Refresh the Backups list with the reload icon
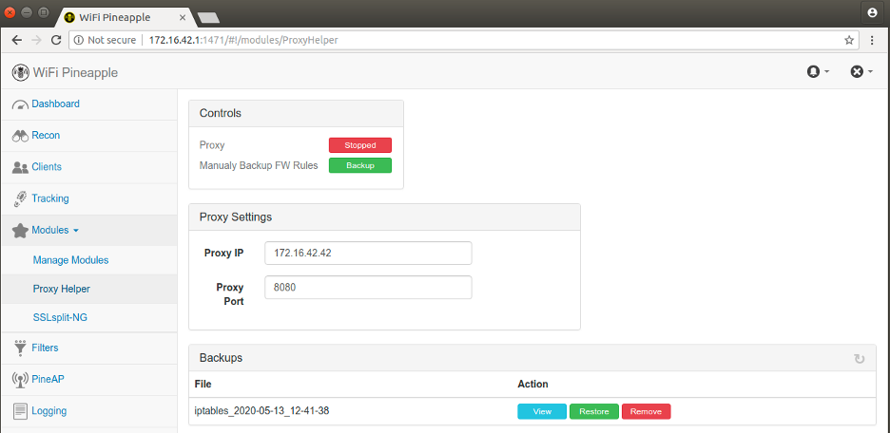This screenshot has width=890, height=433. tap(860, 359)
